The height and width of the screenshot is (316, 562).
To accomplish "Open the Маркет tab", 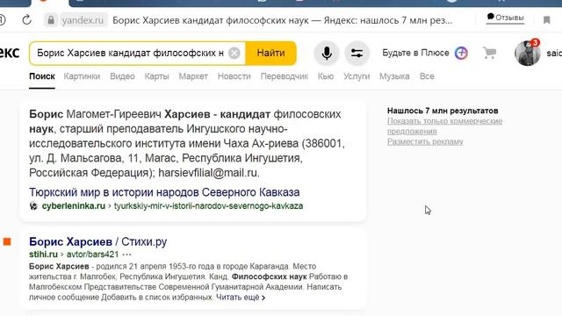I will [193, 76].
